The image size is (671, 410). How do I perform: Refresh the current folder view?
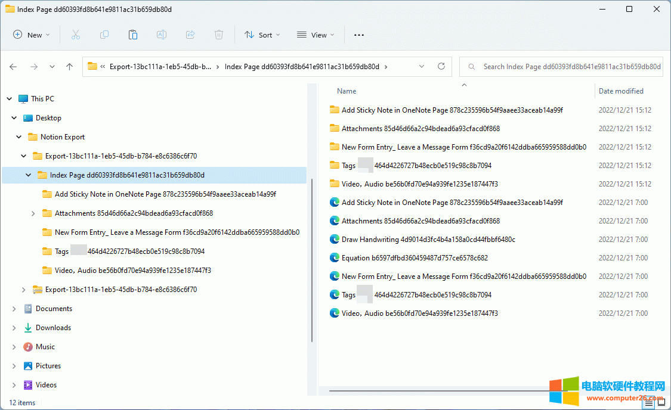[x=441, y=67]
